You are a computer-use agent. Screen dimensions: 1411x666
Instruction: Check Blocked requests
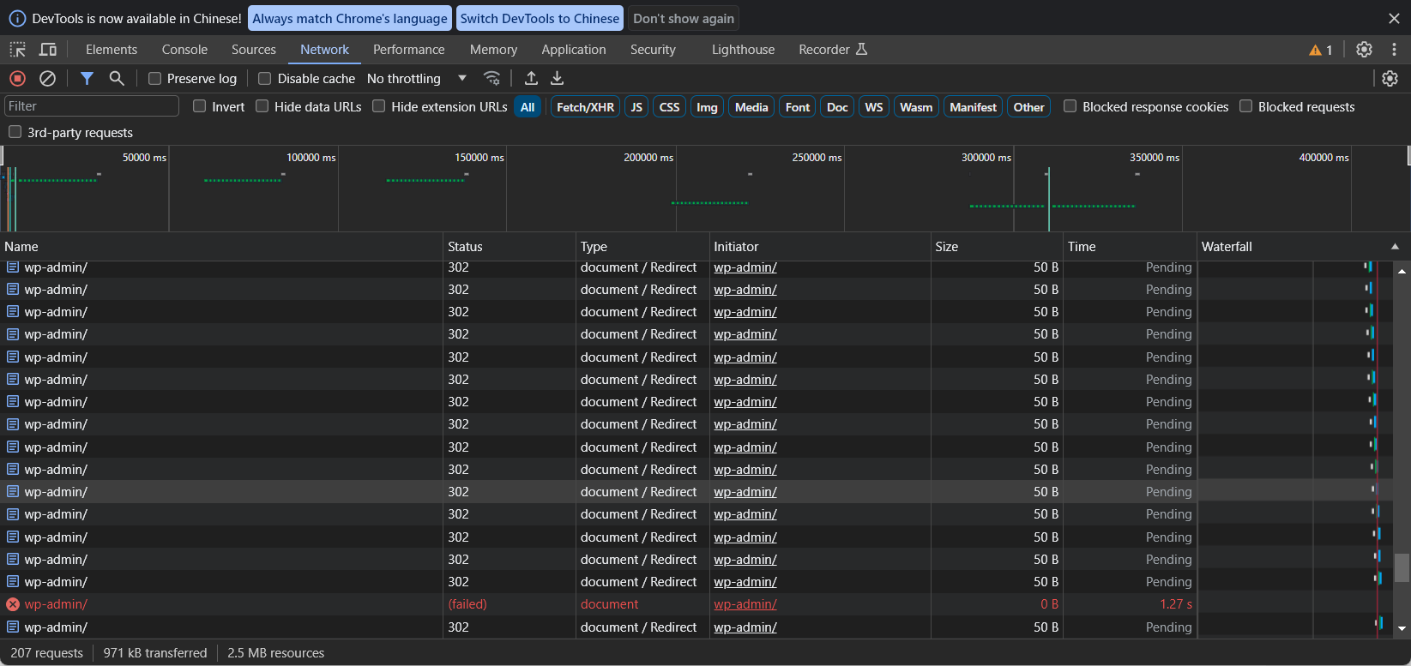(1246, 106)
